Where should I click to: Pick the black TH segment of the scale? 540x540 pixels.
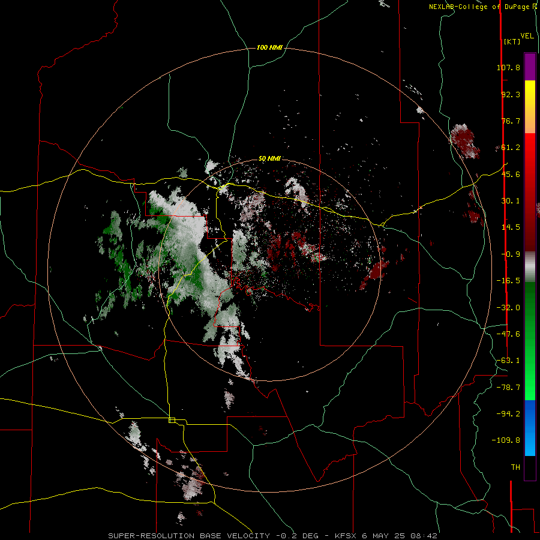tap(530, 468)
